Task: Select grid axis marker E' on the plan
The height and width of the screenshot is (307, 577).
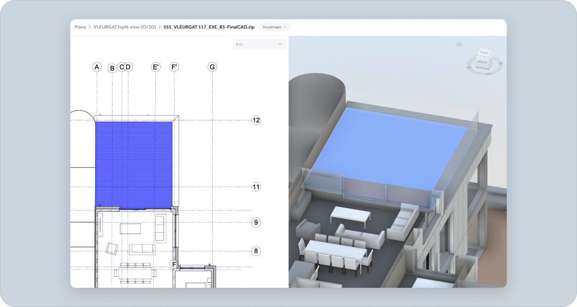Action: 155,67
